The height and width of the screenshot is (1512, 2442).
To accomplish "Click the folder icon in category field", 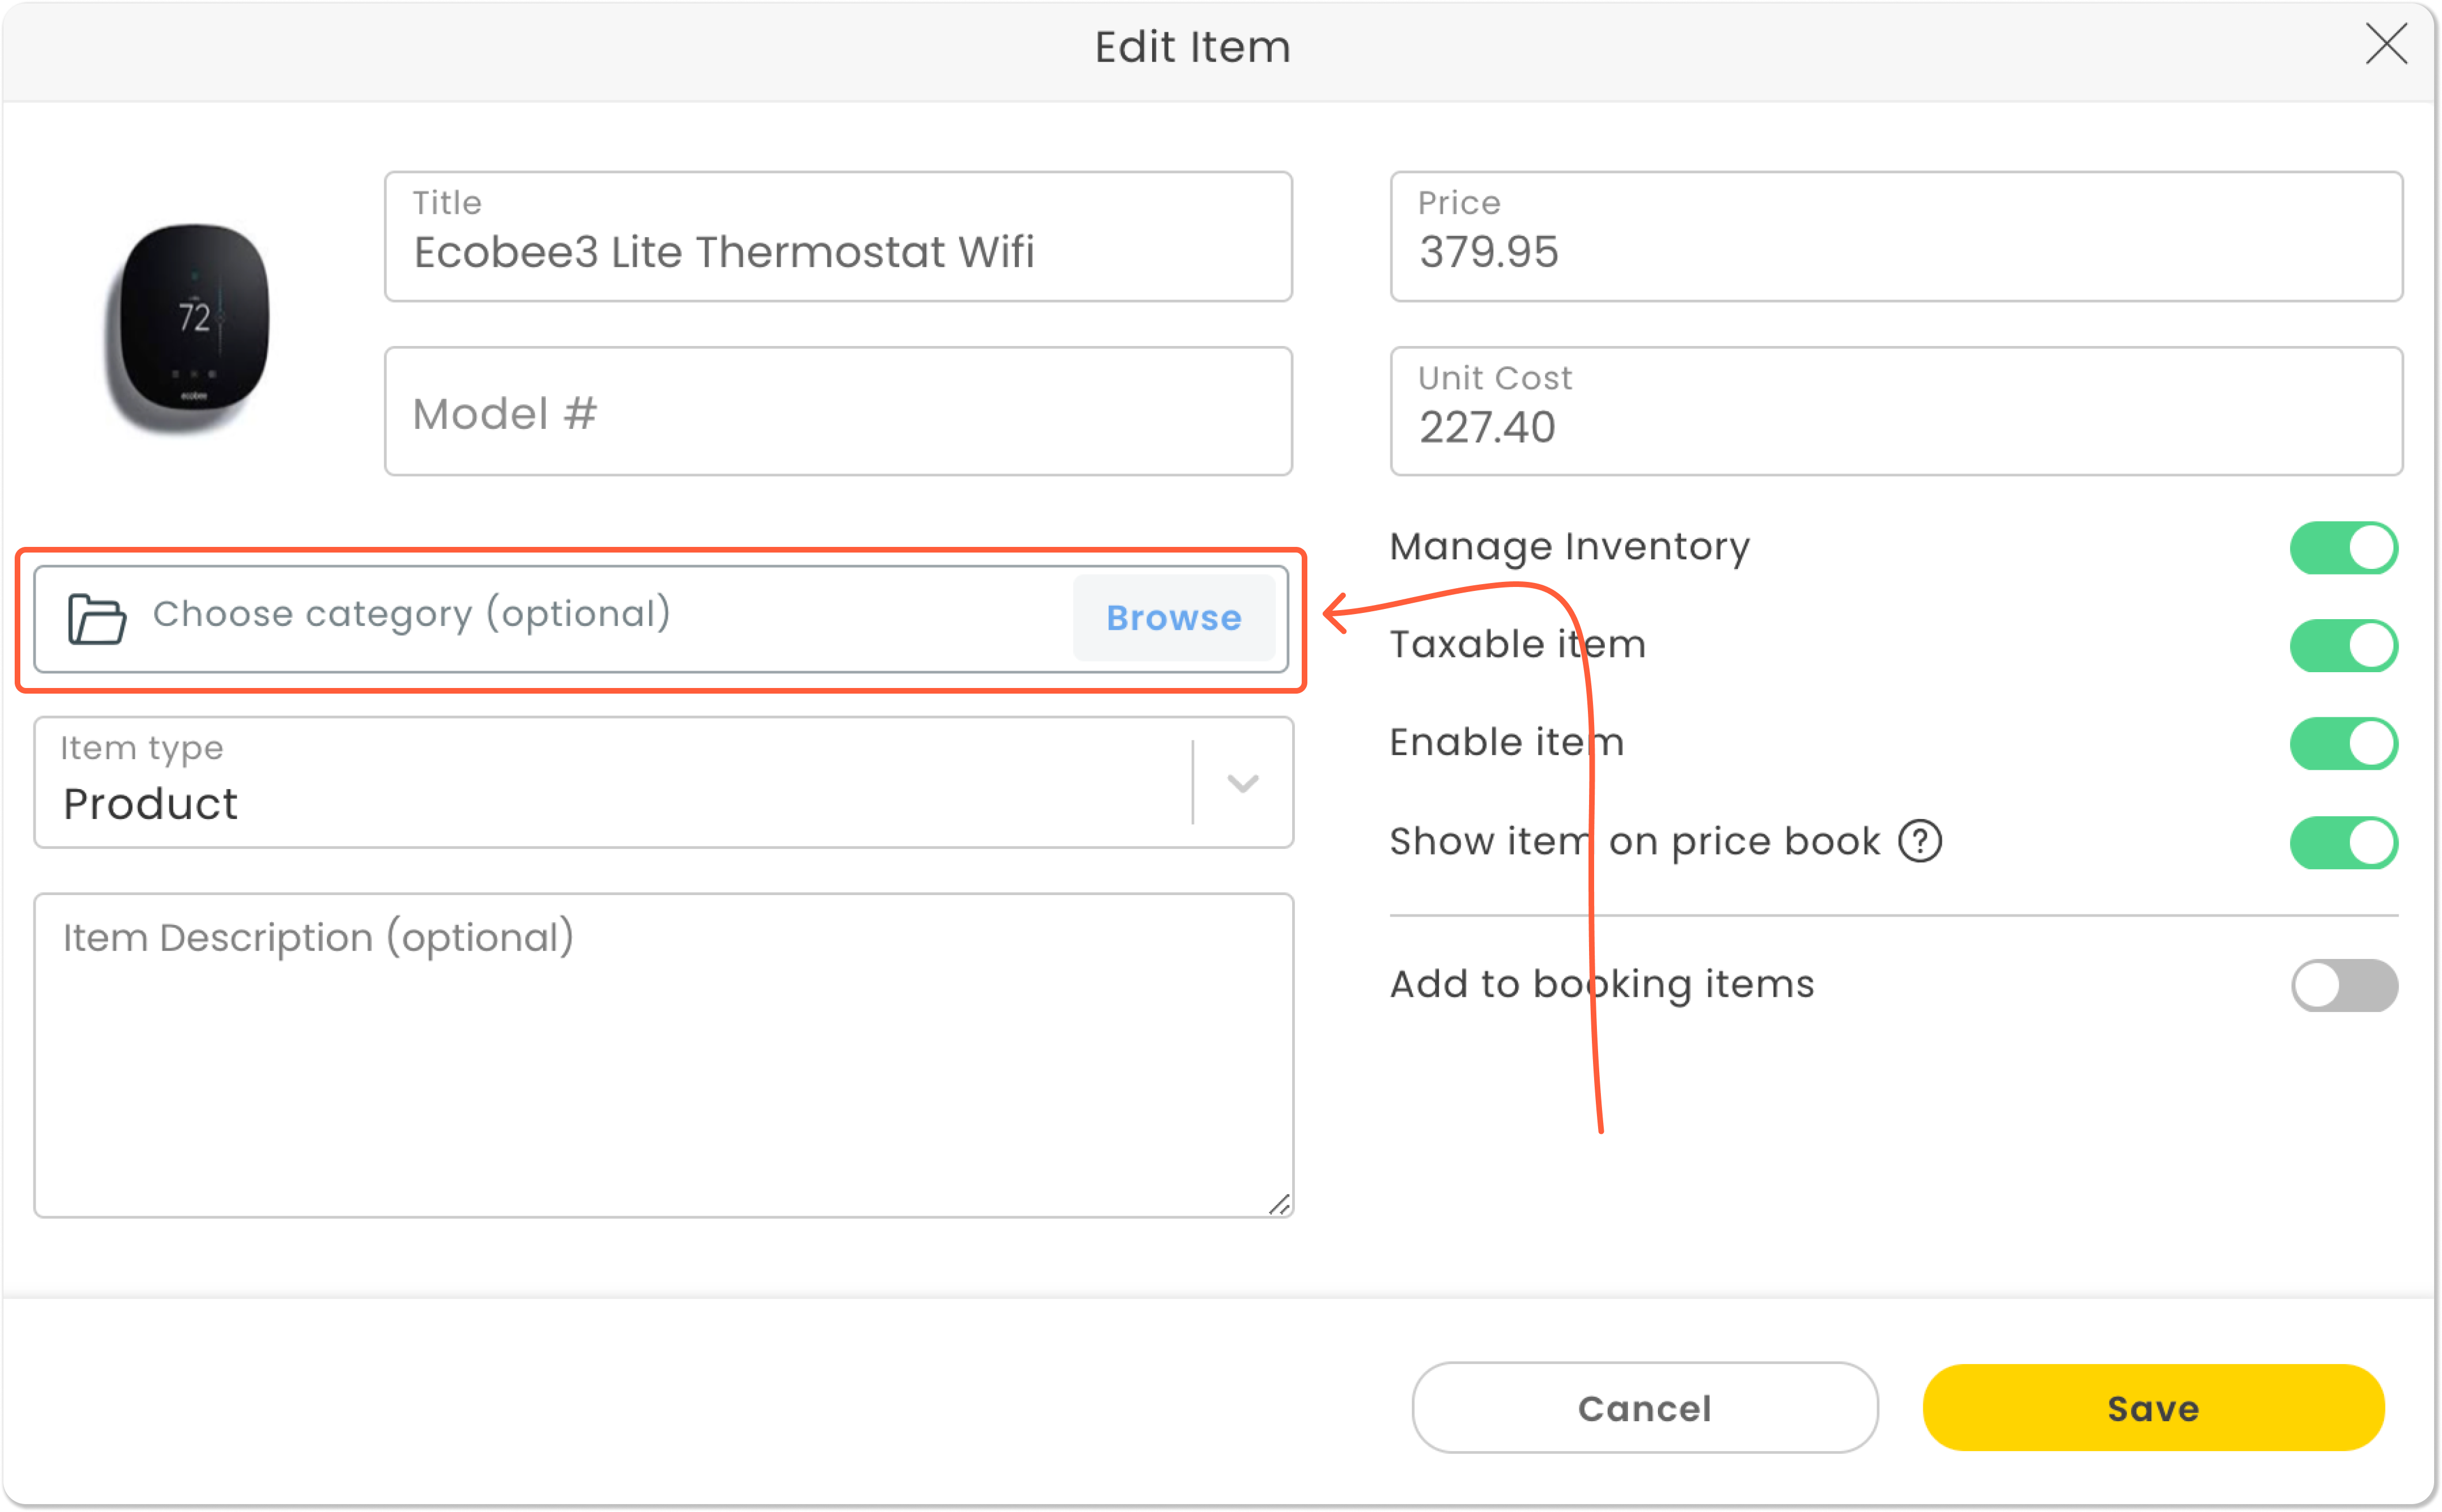I will (96, 619).
